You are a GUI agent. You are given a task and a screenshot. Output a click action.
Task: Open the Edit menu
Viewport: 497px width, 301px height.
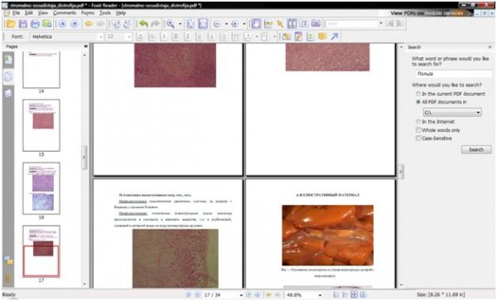tap(29, 13)
